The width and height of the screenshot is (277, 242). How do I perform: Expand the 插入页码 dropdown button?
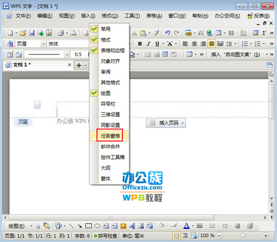point(183,123)
